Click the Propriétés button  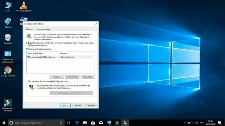88,77
